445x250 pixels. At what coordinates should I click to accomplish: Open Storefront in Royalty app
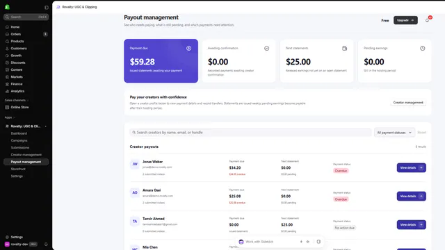[18, 169]
